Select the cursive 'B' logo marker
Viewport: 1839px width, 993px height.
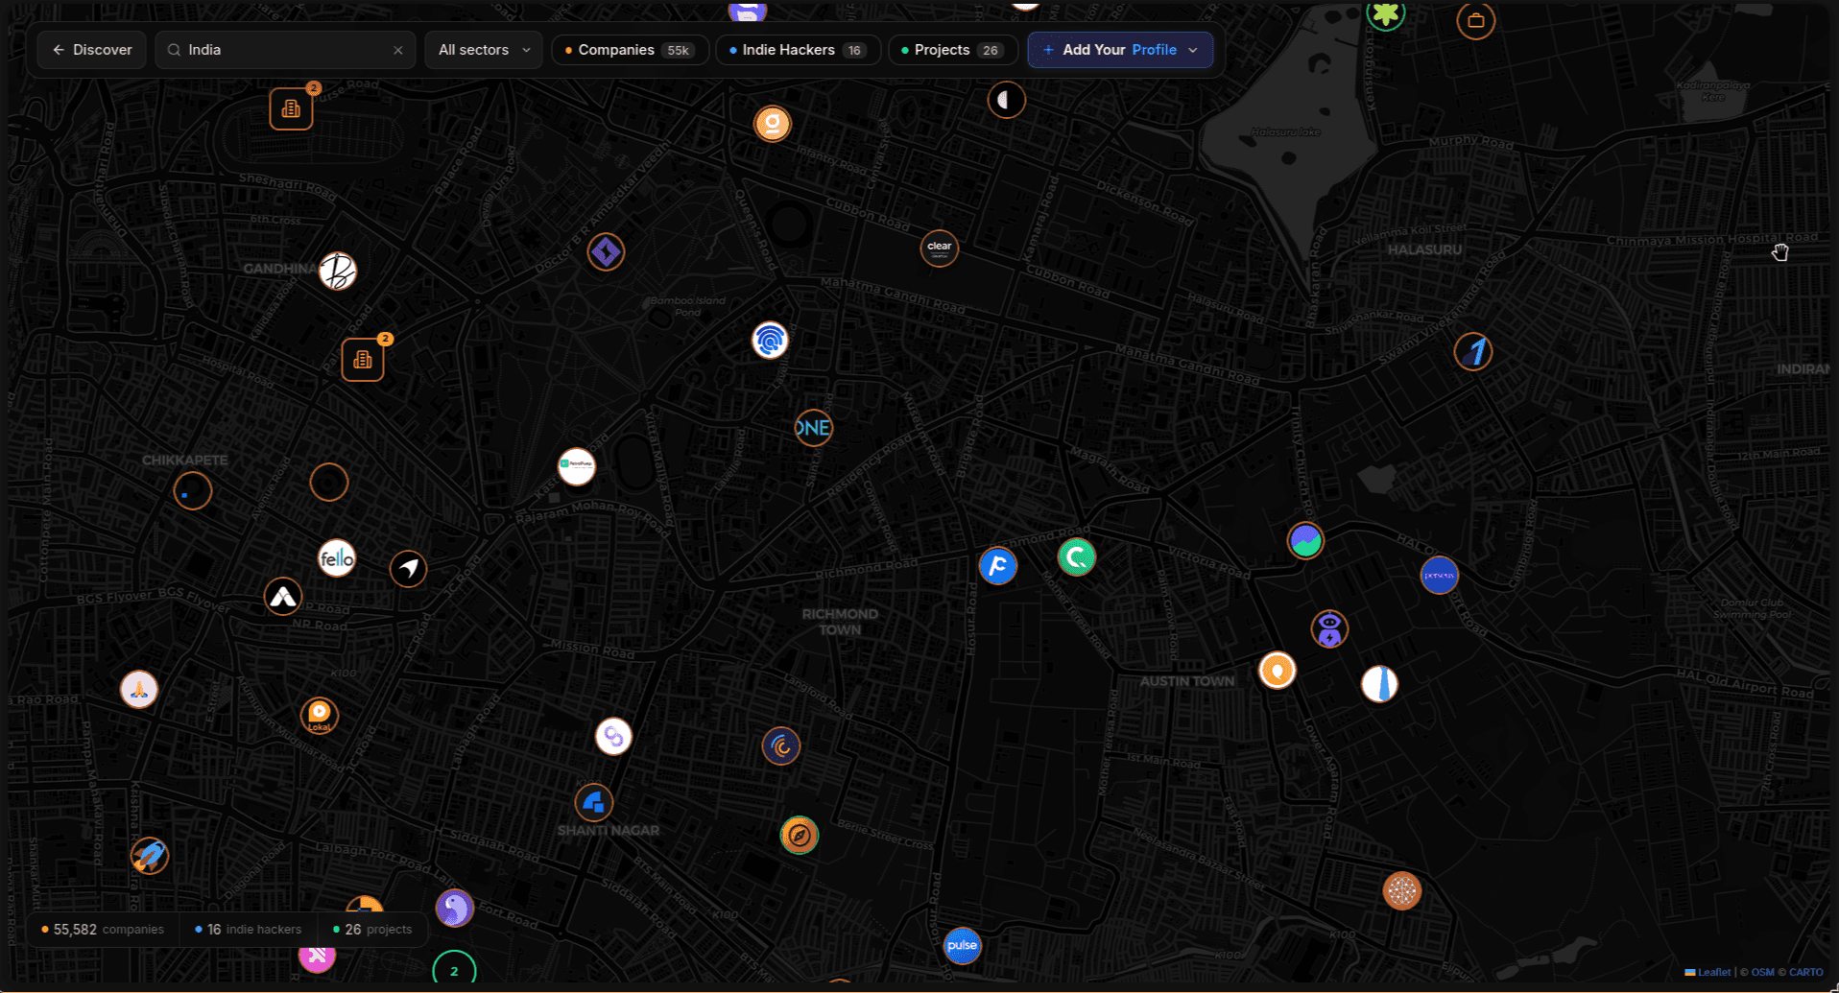pos(338,272)
